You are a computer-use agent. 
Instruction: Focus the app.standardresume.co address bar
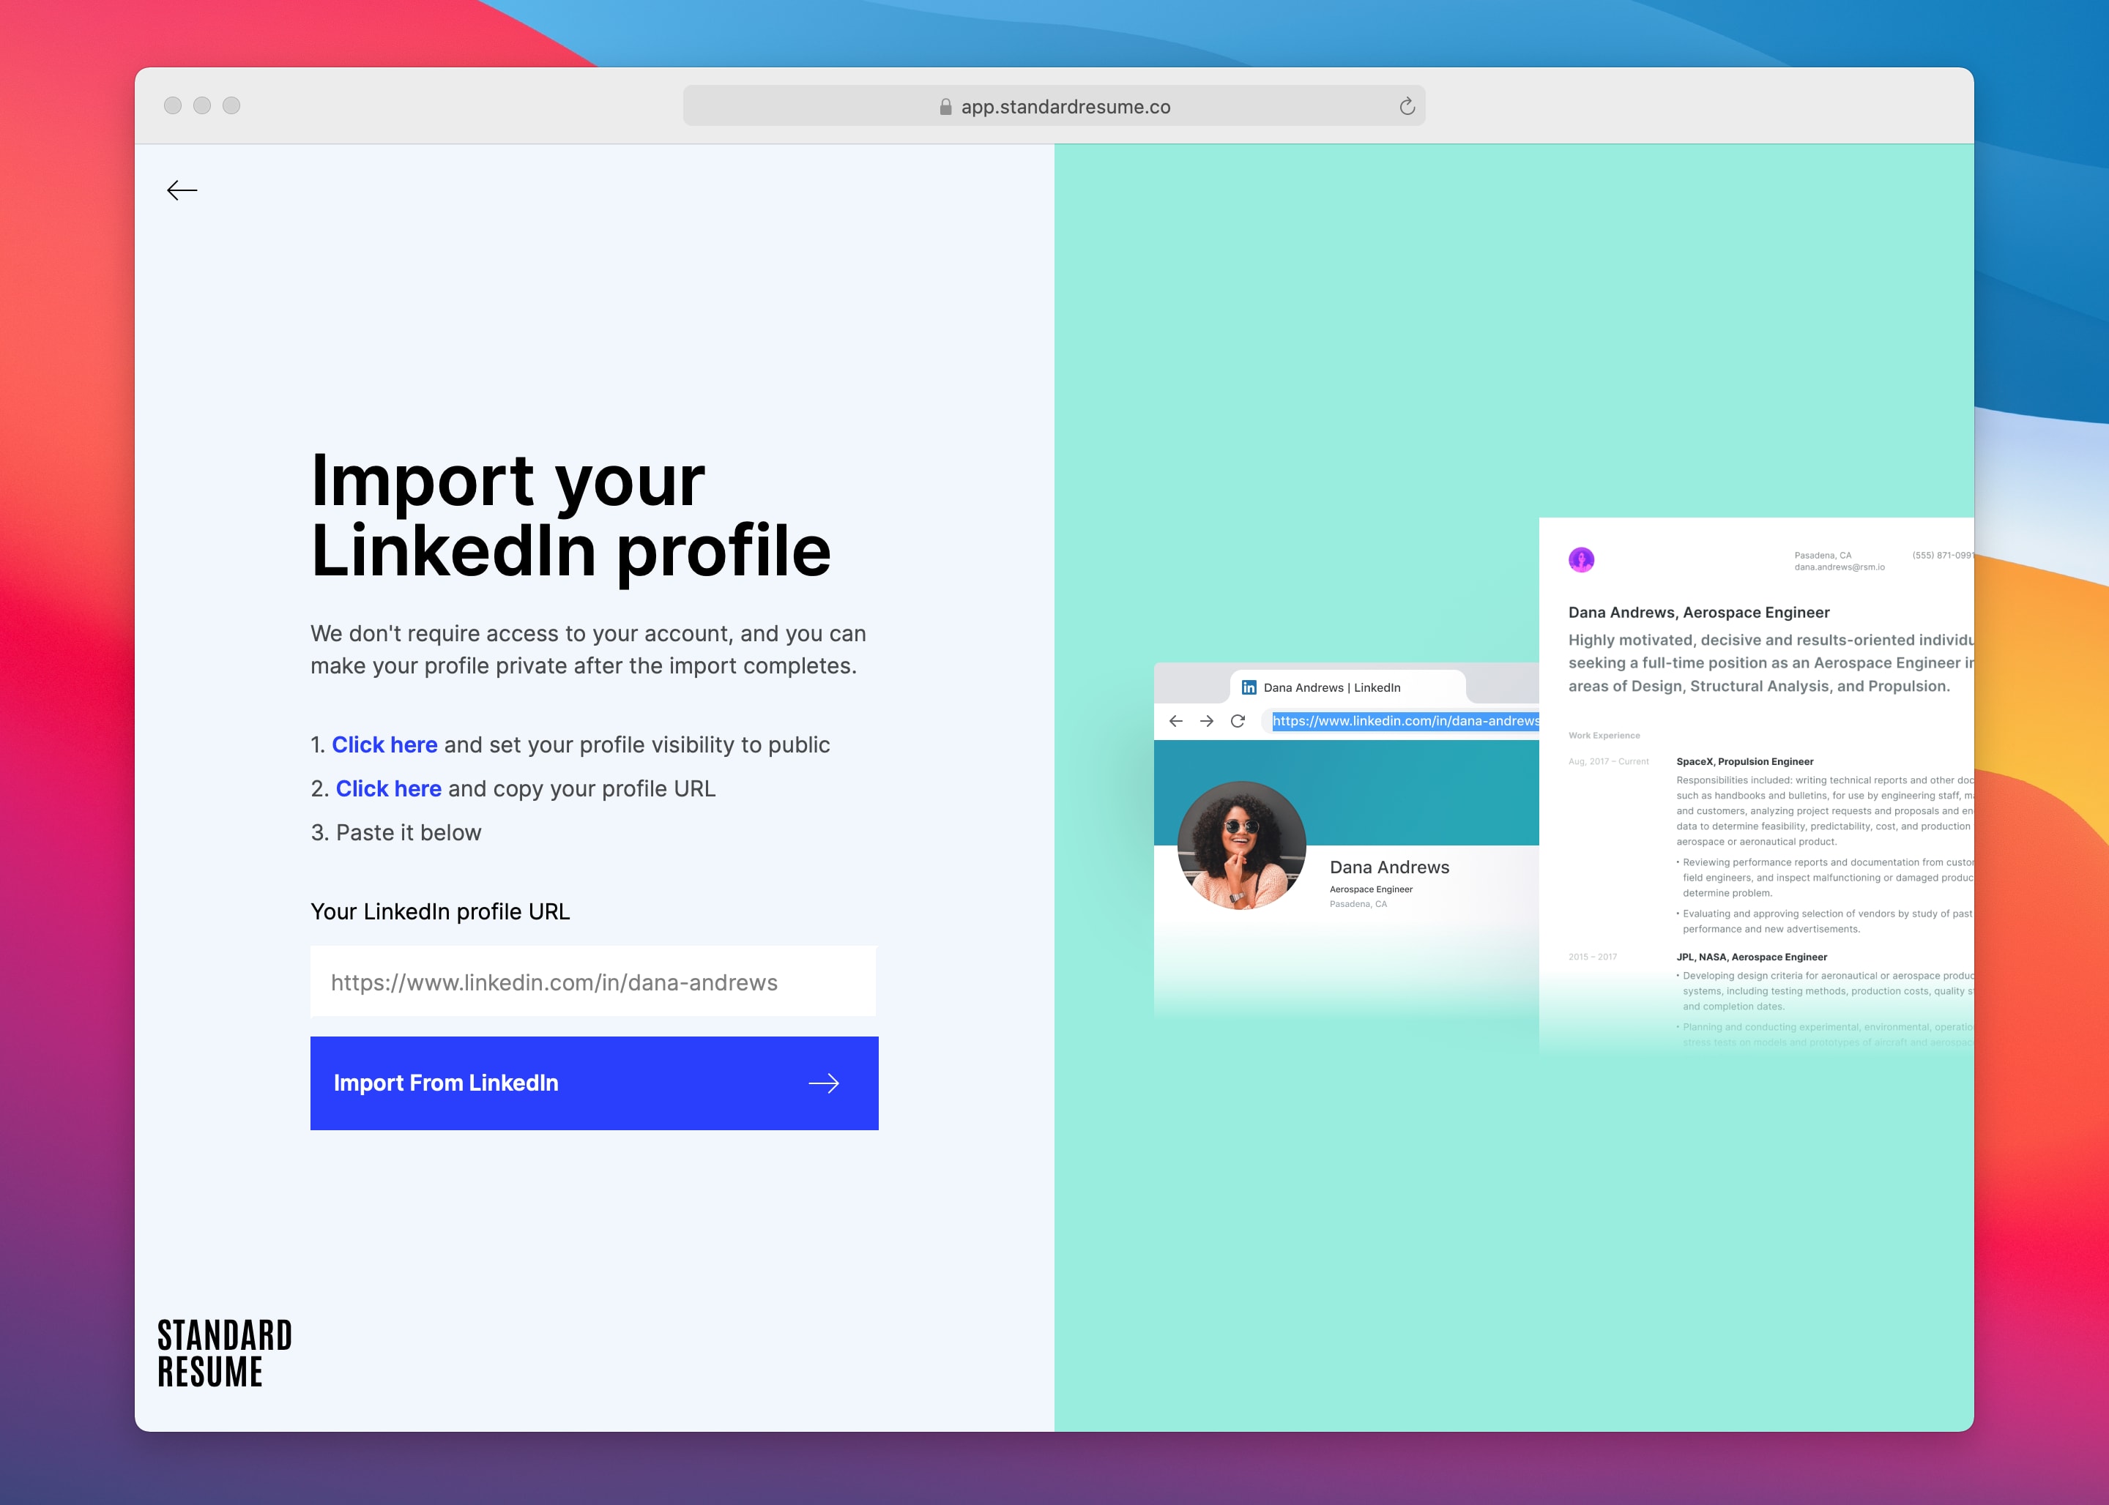tap(1054, 107)
